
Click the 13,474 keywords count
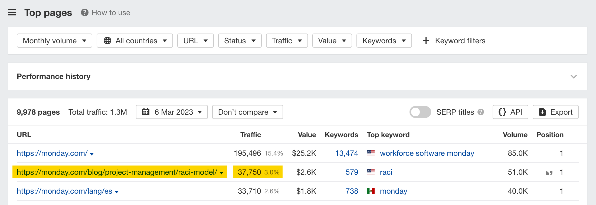click(347, 153)
